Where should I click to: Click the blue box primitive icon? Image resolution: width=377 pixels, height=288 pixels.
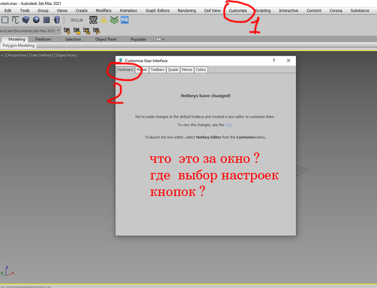click(26, 20)
